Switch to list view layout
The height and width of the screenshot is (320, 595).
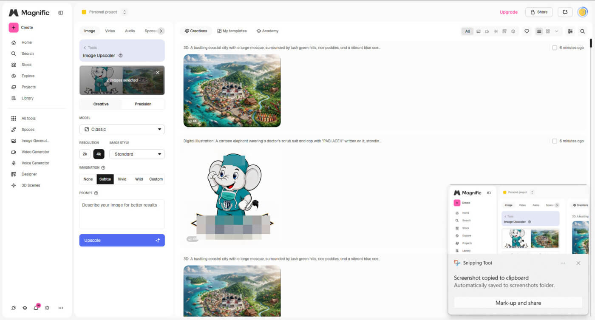pyautogui.click(x=539, y=31)
